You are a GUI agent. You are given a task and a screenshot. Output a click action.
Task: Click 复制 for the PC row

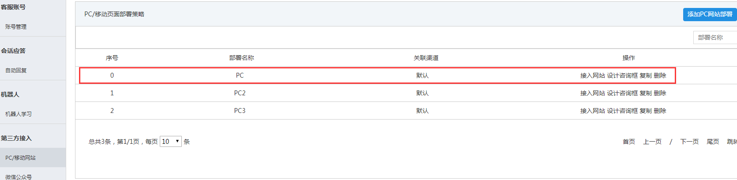[x=646, y=75]
